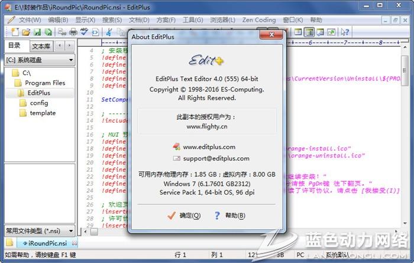414x263 pixels.
Task: Click the green arrow window list icon
Action: tap(331, 32)
